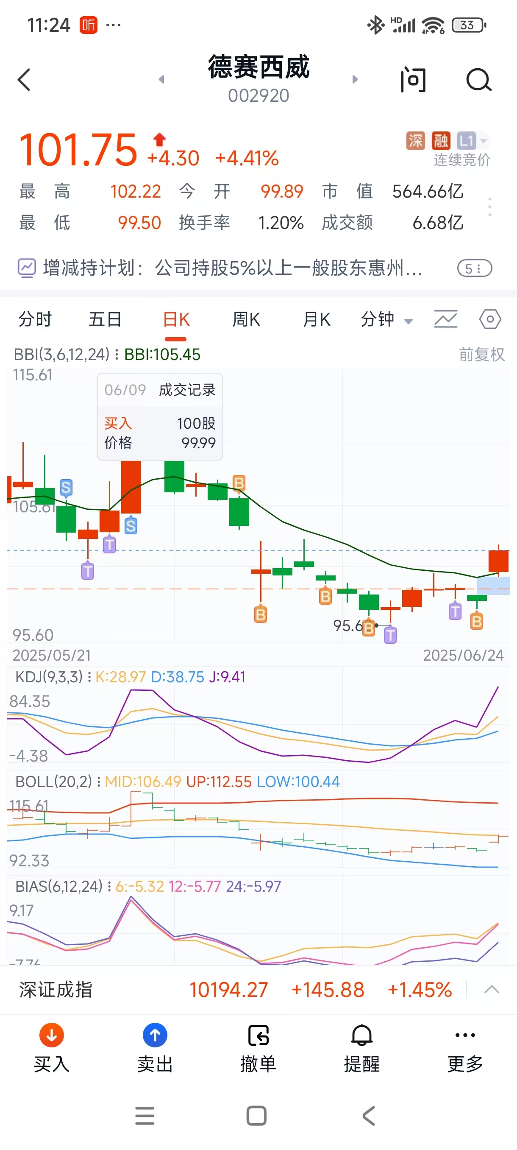Select the 日K chart tab
517x1150 pixels.
[x=176, y=320]
